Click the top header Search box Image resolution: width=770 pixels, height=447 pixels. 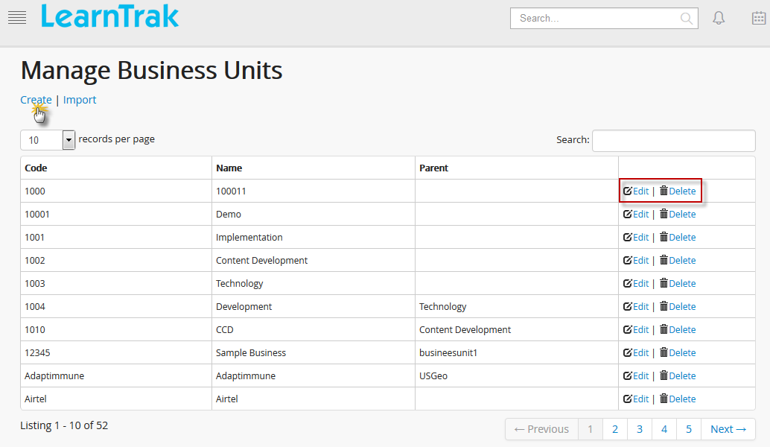pos(596,19)
